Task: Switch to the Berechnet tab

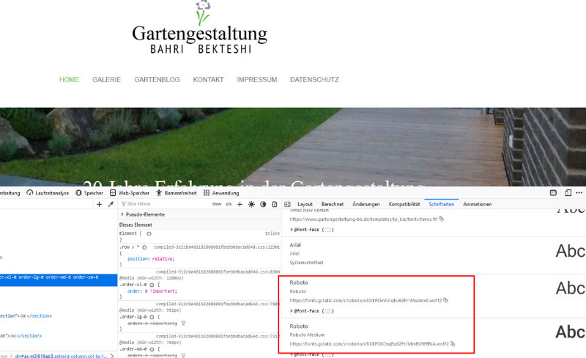Action: point(333,204)
